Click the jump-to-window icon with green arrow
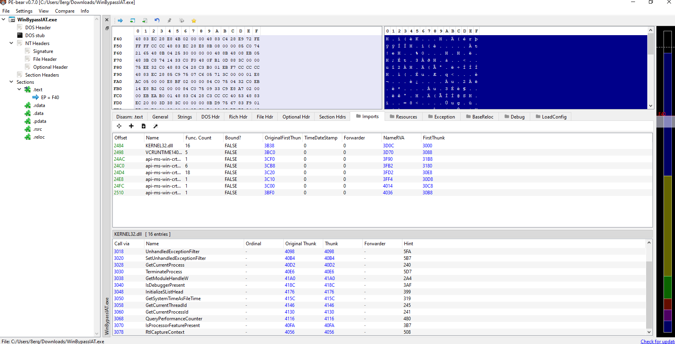 click(133, 21)
